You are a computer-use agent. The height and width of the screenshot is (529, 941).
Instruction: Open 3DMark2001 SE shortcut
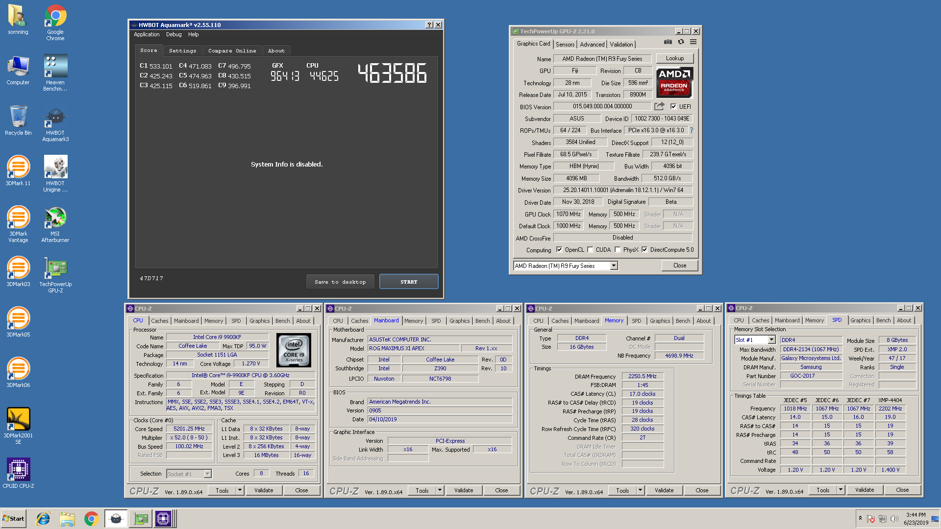[18, 426]
